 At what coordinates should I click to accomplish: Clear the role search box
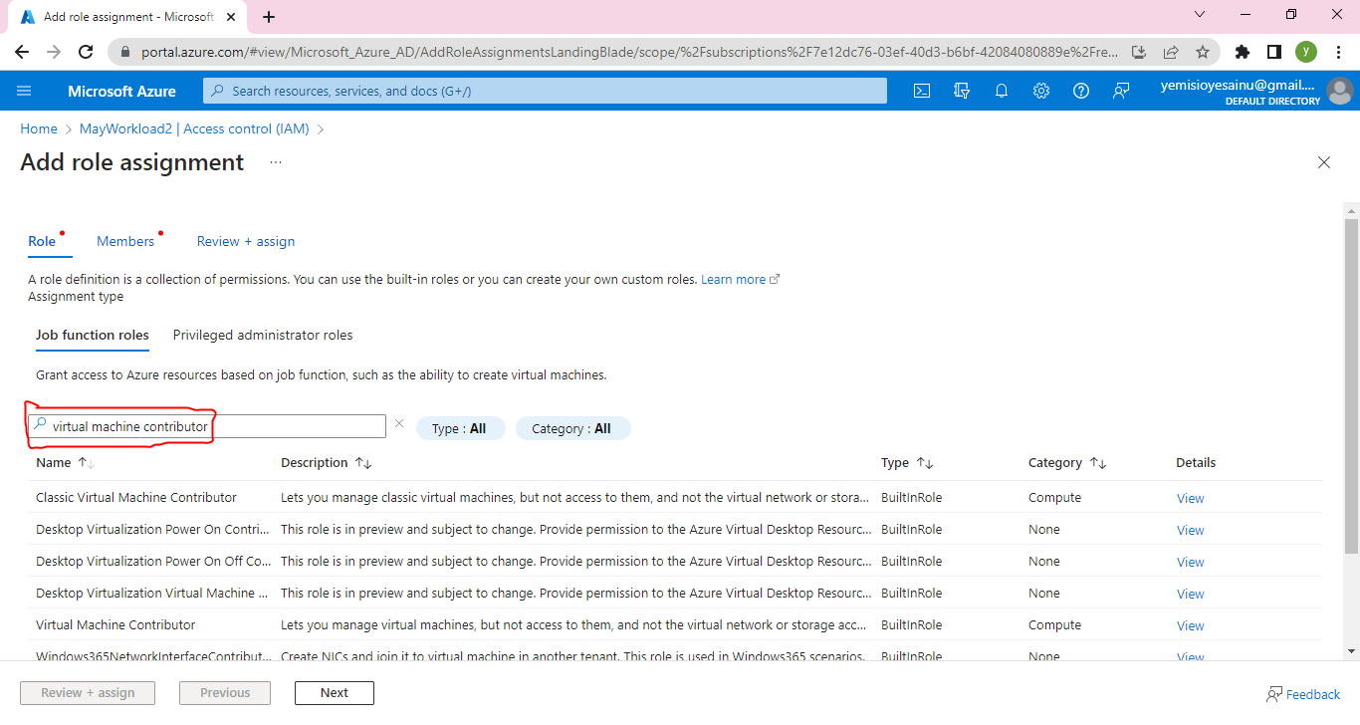[399, 424]
